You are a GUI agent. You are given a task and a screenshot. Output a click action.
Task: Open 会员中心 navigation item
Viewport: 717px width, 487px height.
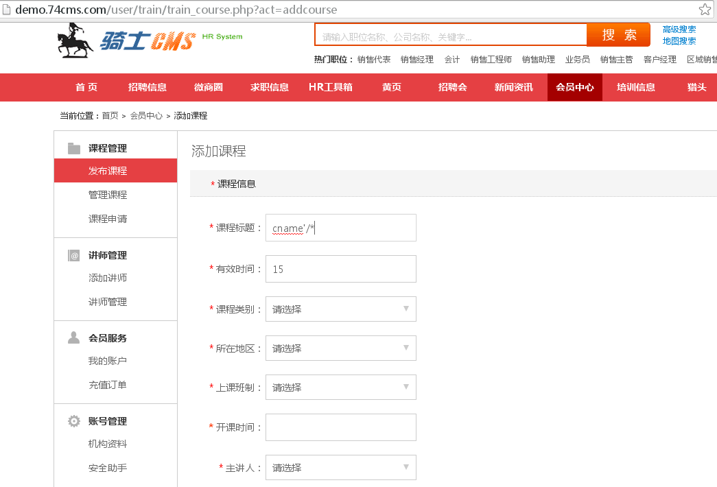pos(575,87)
